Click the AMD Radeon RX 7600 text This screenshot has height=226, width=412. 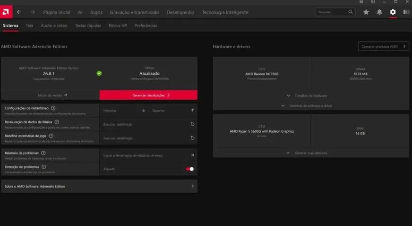262,74
